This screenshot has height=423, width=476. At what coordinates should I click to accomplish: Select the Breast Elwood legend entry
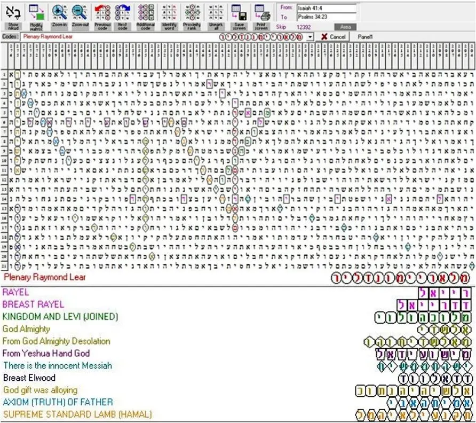[x=29, y=378]
